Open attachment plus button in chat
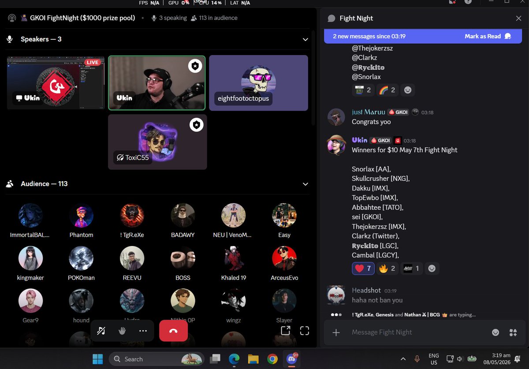 (x=336, y=332)
